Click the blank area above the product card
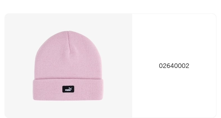Screen dimensions: 221x118 click(x=110, y=6)
